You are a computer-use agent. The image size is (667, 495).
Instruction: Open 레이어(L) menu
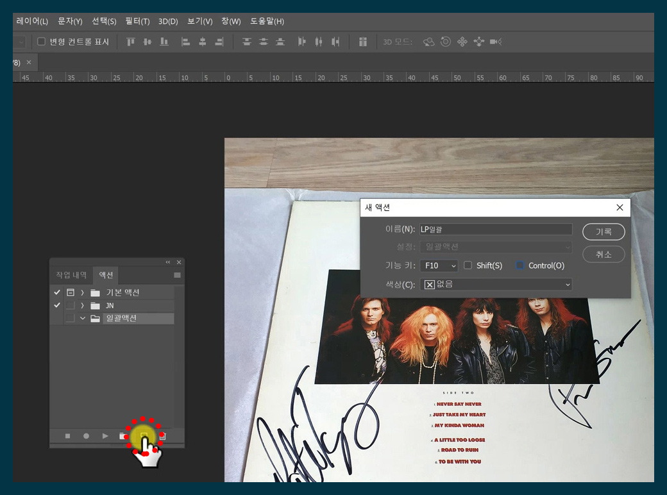click(32, 21)
